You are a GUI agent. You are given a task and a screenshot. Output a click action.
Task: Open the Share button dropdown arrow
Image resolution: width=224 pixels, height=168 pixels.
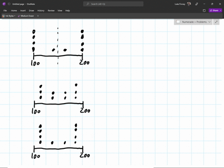point(221,10)
